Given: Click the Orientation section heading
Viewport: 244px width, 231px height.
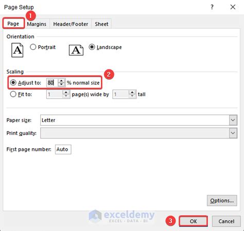Looking at the screenshot, I should tap(20, 37).
